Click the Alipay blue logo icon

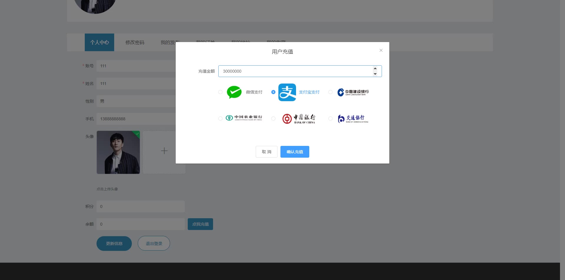pos(287,92)
